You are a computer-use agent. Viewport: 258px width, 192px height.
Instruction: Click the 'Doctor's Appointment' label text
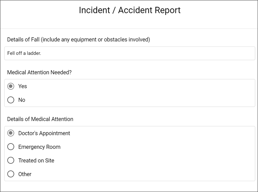(x=44, y=133)
